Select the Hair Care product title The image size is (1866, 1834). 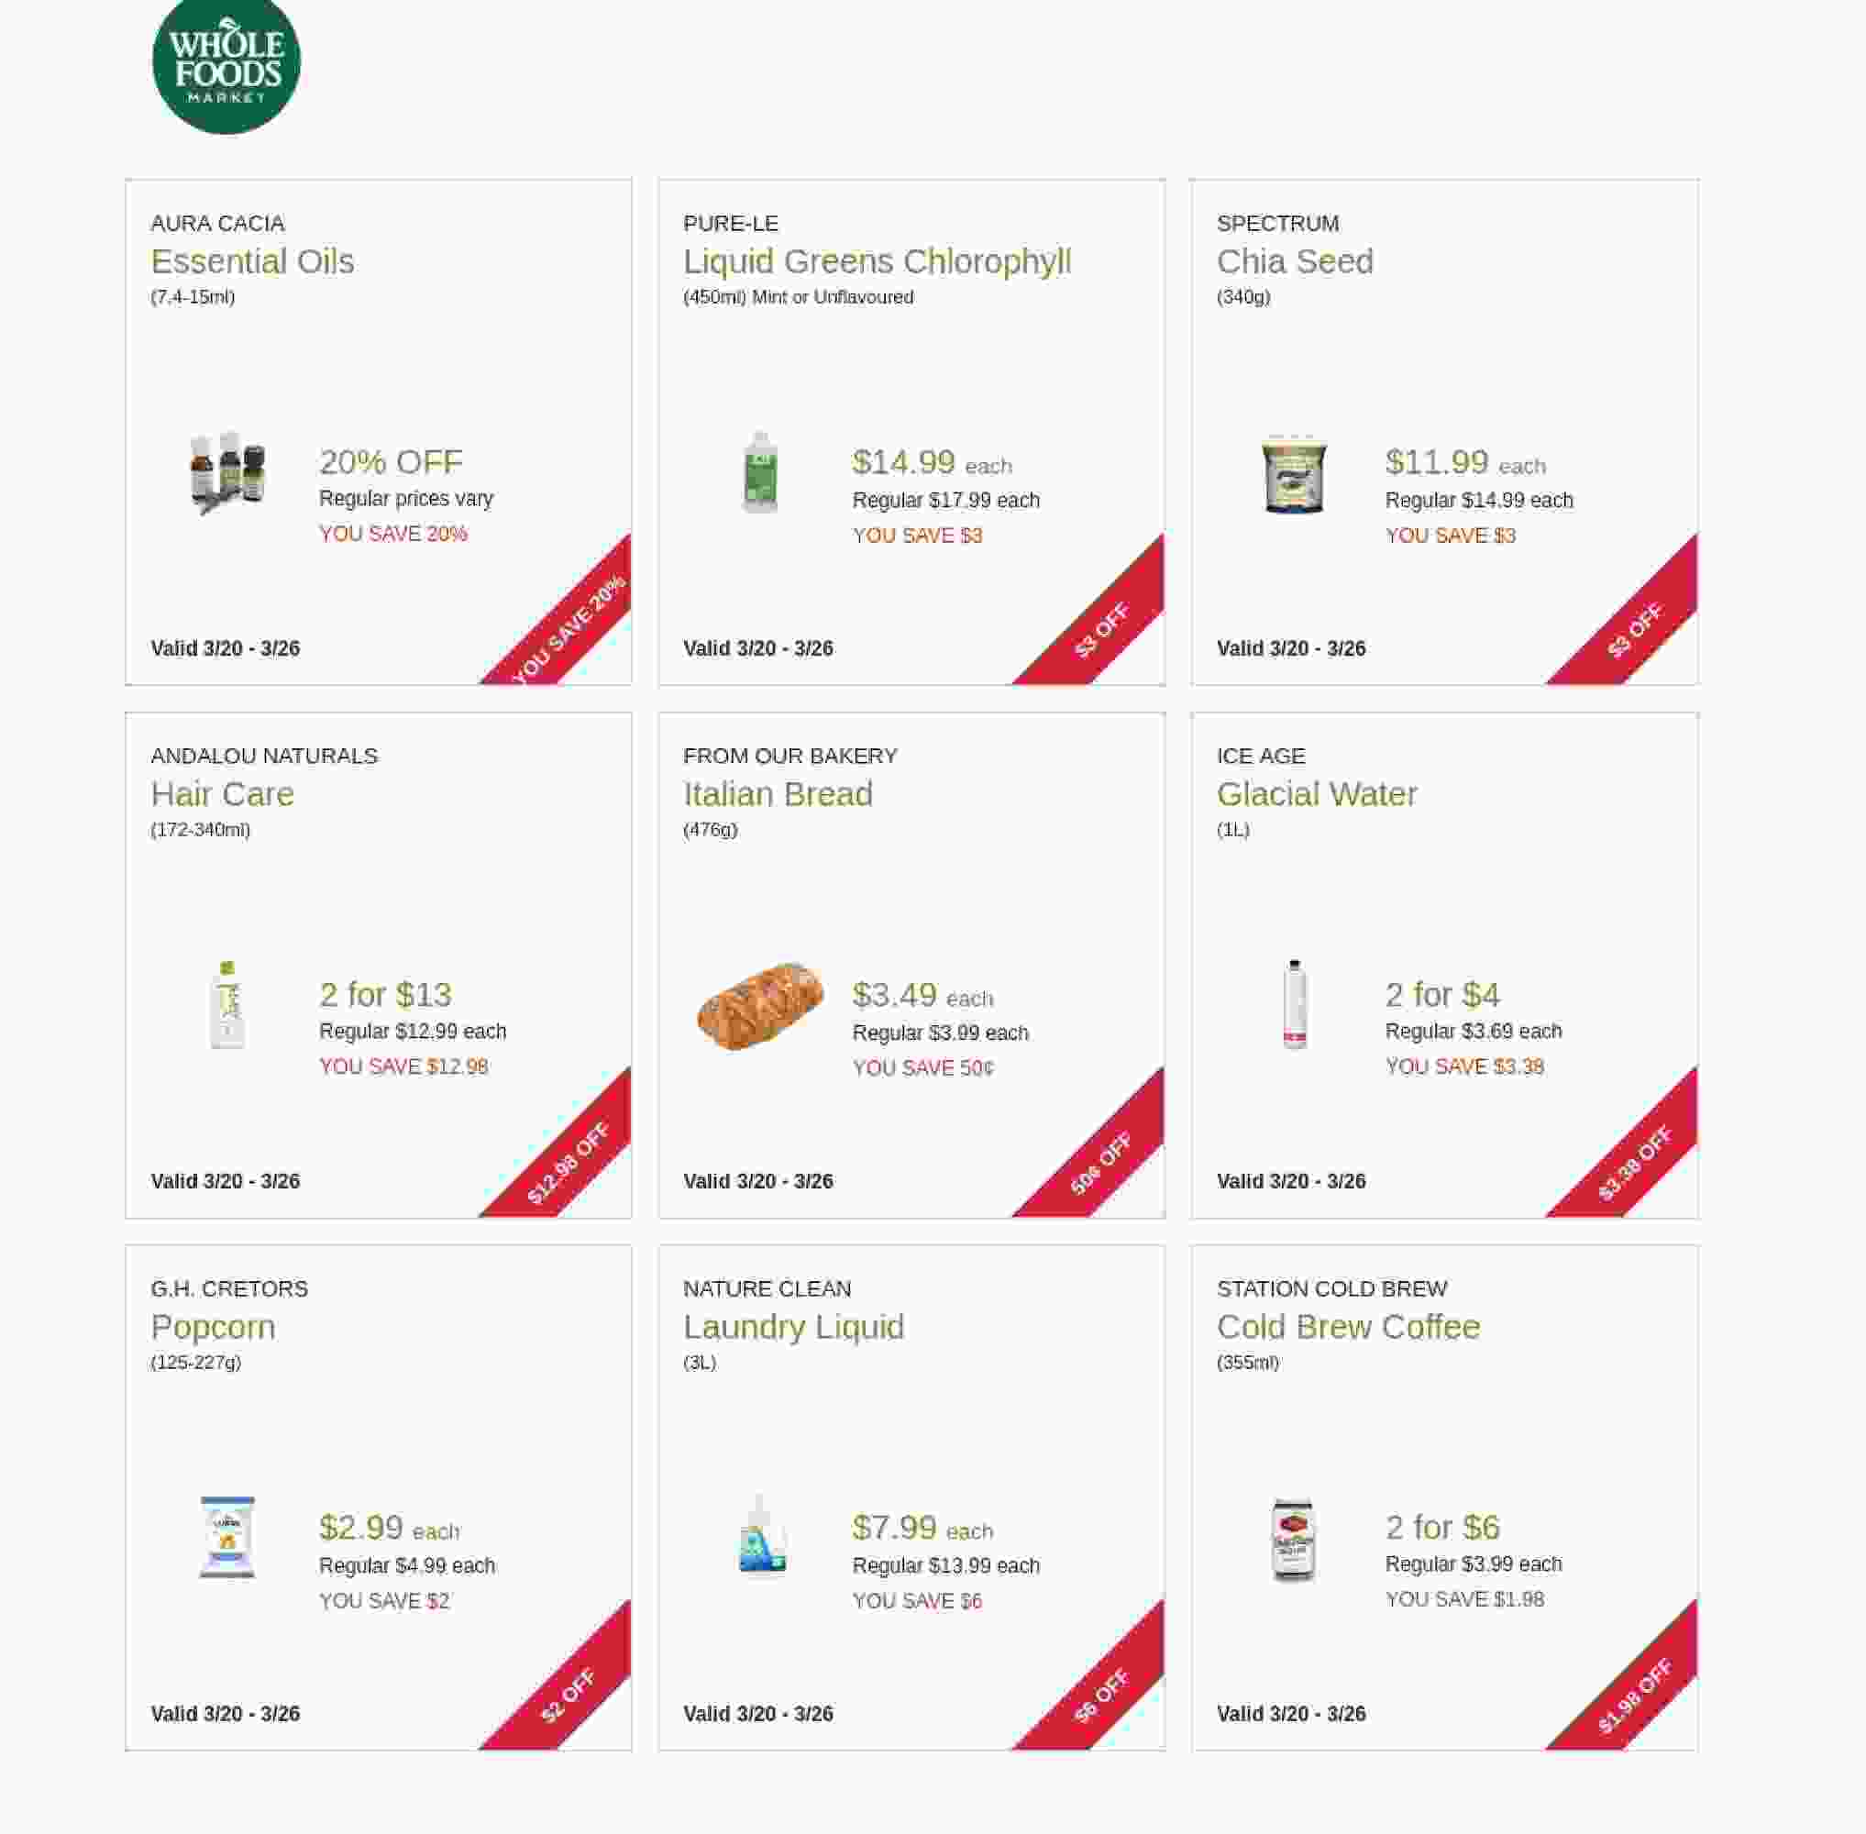pyautogui.click(x=223, y=794)
